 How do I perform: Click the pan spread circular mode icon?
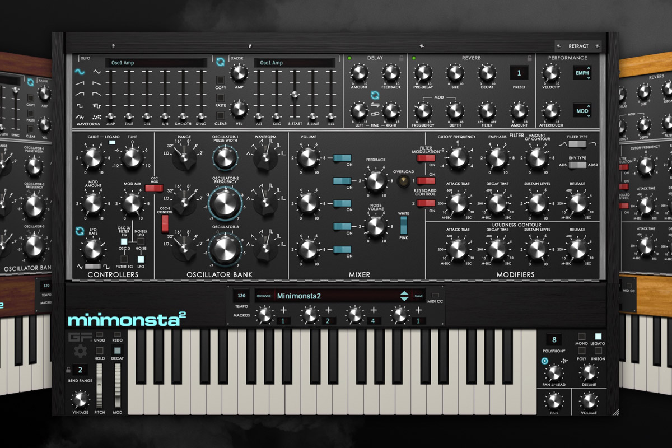point(545,361)
